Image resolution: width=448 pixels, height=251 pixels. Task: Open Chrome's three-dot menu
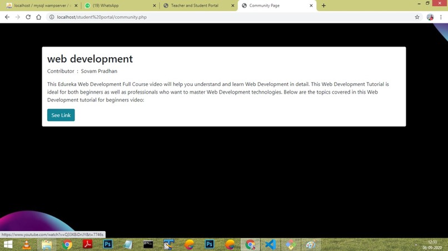point(441,17)
